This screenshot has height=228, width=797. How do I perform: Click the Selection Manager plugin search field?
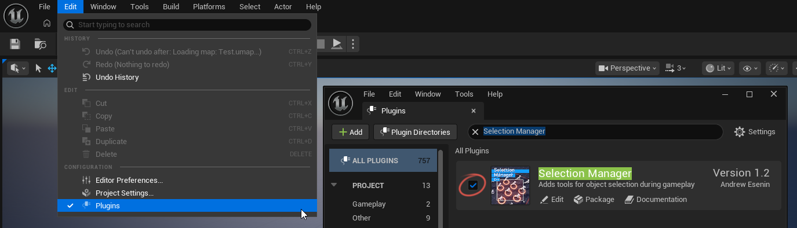coord(595,132)
